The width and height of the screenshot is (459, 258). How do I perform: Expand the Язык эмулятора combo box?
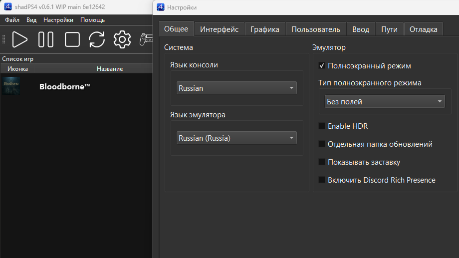(236, 138)
